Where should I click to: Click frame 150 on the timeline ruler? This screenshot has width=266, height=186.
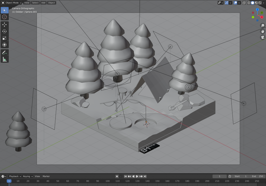[x=157, y=181]
